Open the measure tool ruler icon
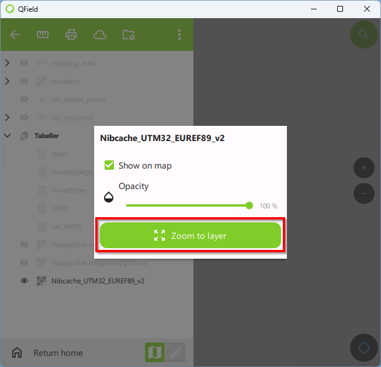The height and width of the screenshot is (367, 381). coord(43,35)
